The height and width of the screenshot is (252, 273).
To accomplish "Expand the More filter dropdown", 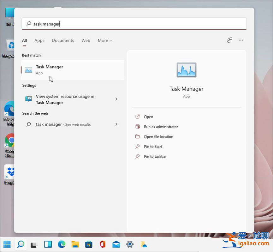I will point(105,41).
